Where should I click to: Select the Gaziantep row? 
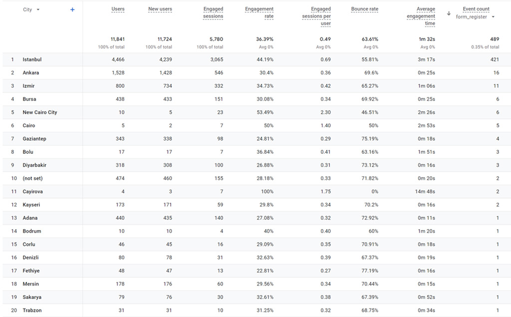[34, 139]
